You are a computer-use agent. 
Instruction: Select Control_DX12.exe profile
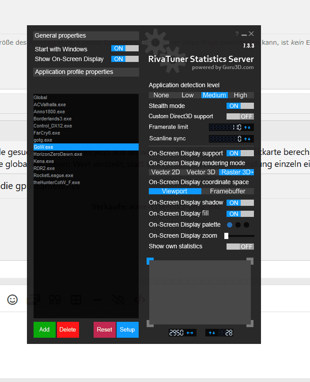86,126
